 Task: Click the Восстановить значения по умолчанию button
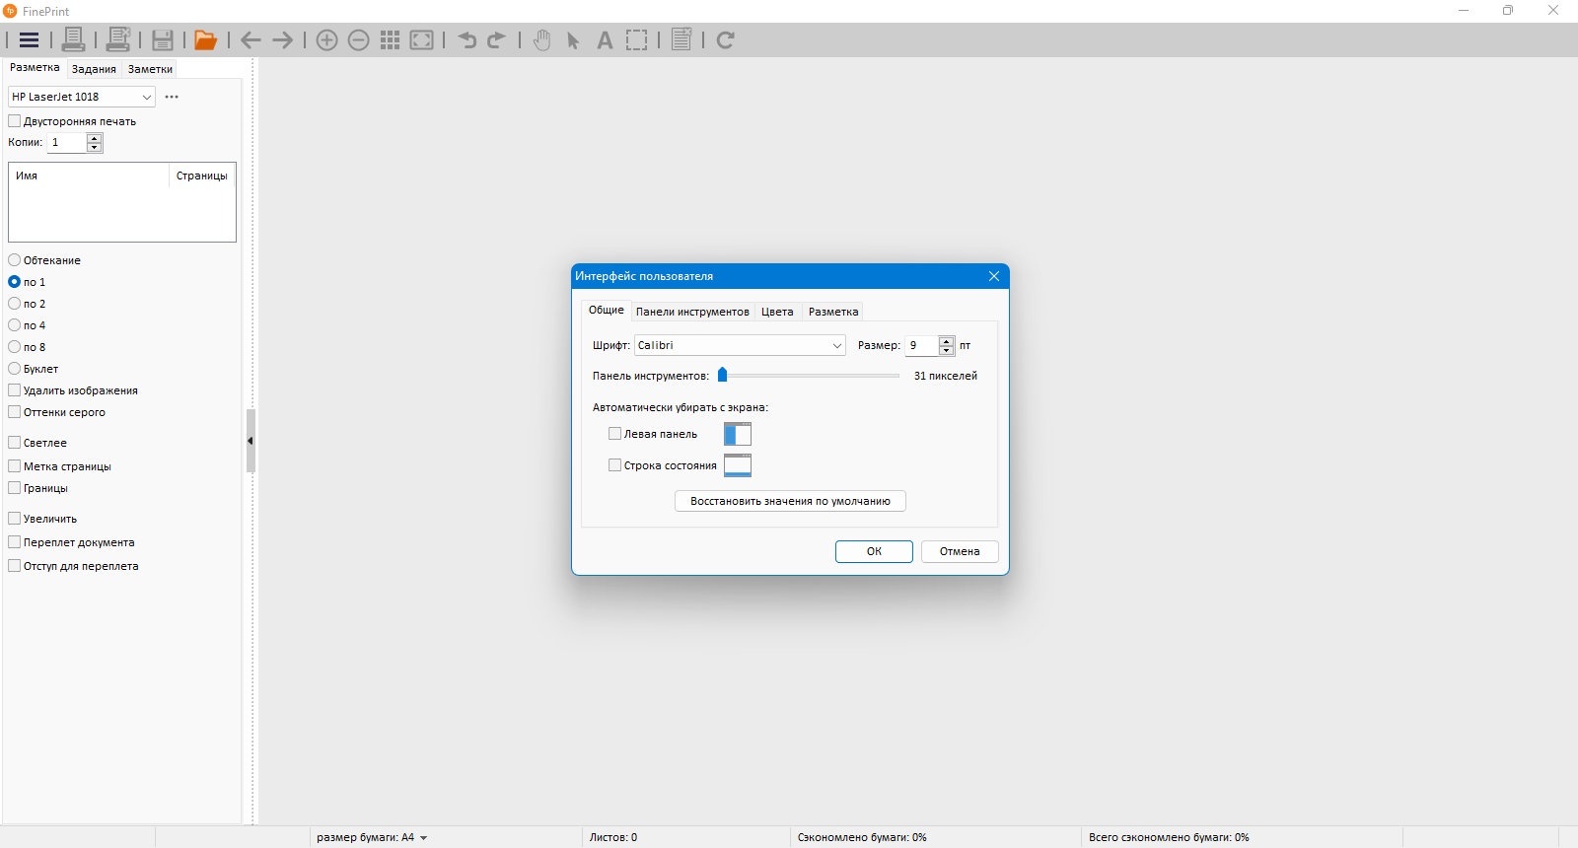click(x=790, y=501)
